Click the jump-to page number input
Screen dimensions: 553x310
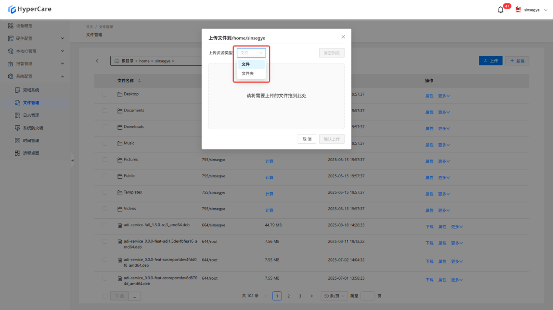coord(367,296)
